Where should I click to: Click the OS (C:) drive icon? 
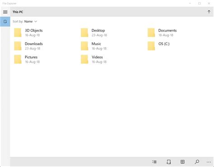(151, 46)
